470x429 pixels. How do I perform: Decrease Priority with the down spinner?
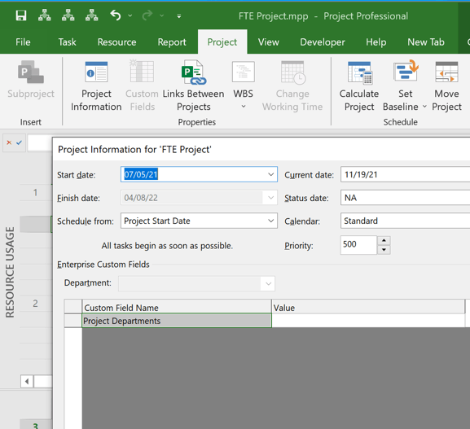(384, 250)
